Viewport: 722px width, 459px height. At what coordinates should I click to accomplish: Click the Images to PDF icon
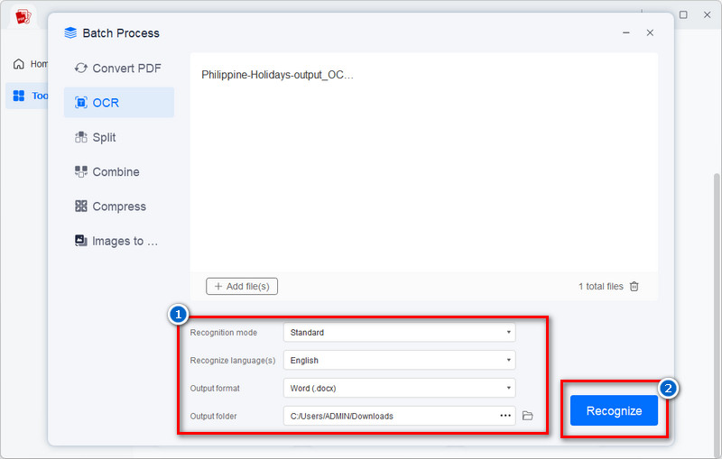tap(81, 241)
